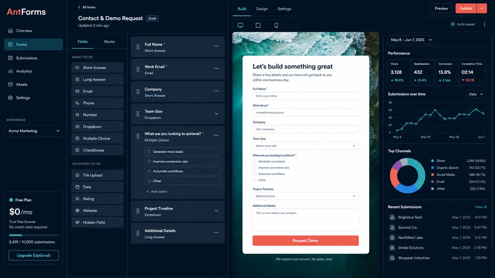This screenshot has height=278, width=495.
Task: Add a Rating field
Action: (x=97, y=199)
